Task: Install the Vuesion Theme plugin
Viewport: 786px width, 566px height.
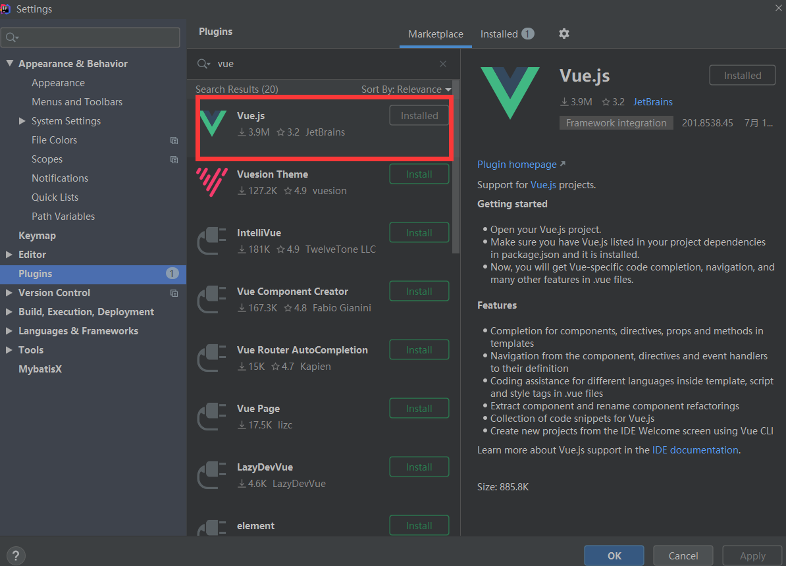Action: pyautogui.click(x=419, y=174)
